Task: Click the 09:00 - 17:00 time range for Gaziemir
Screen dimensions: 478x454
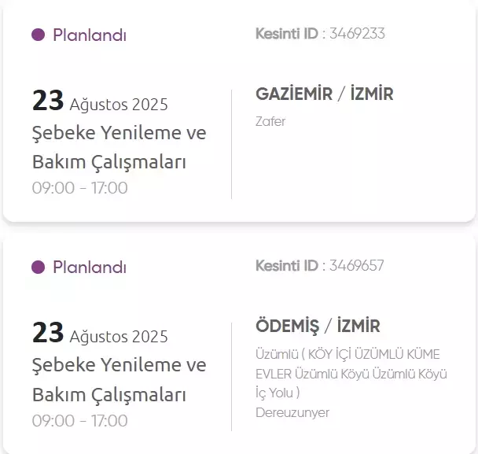Action: (x=79, y=188)
